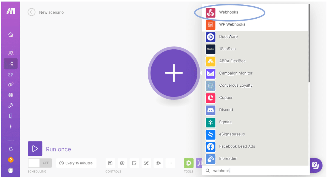Go to Home dashboard icon
Image resolution: width=329 pixels, height=179 pixels.
coord(11,35)
